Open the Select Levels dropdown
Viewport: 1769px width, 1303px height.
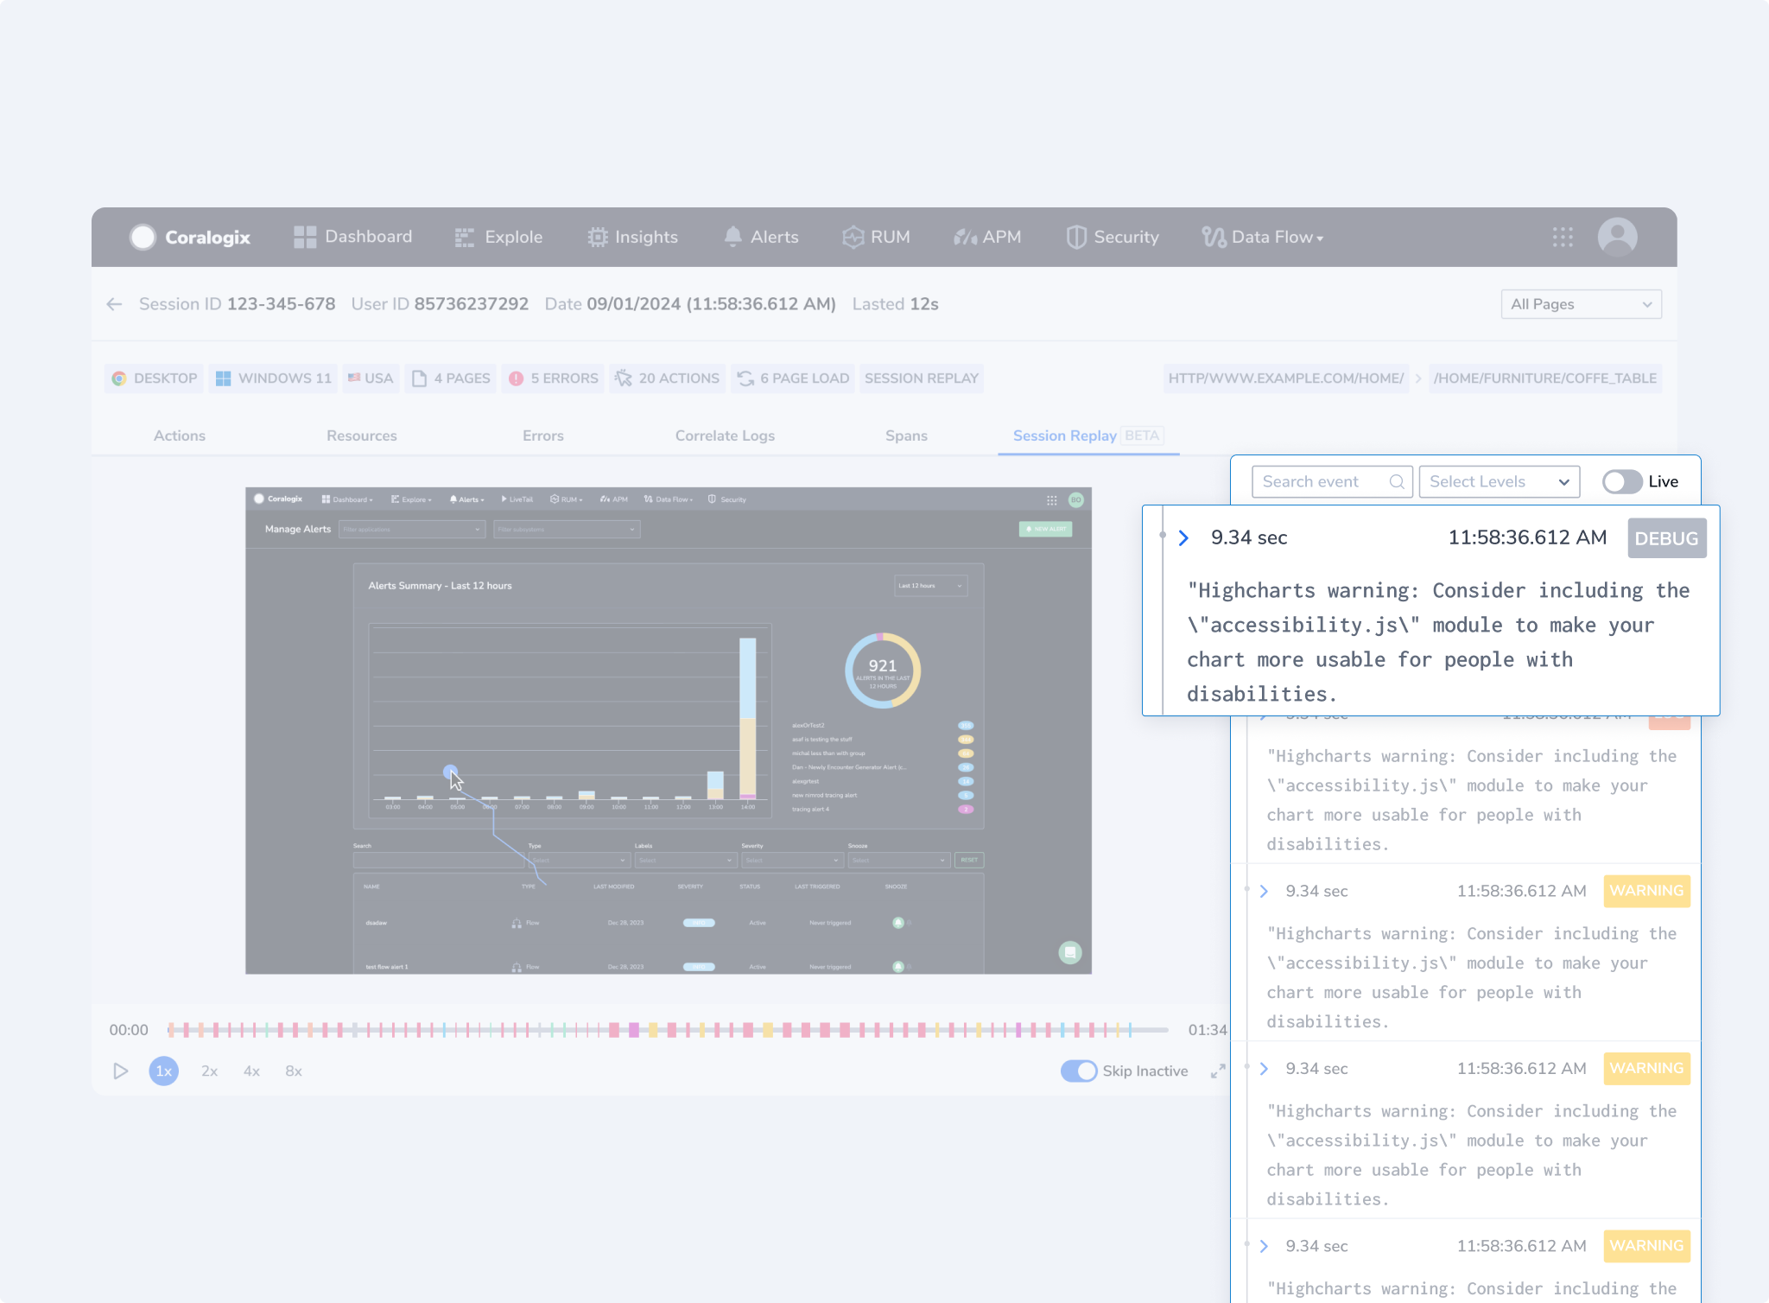tap(1500, 482)
